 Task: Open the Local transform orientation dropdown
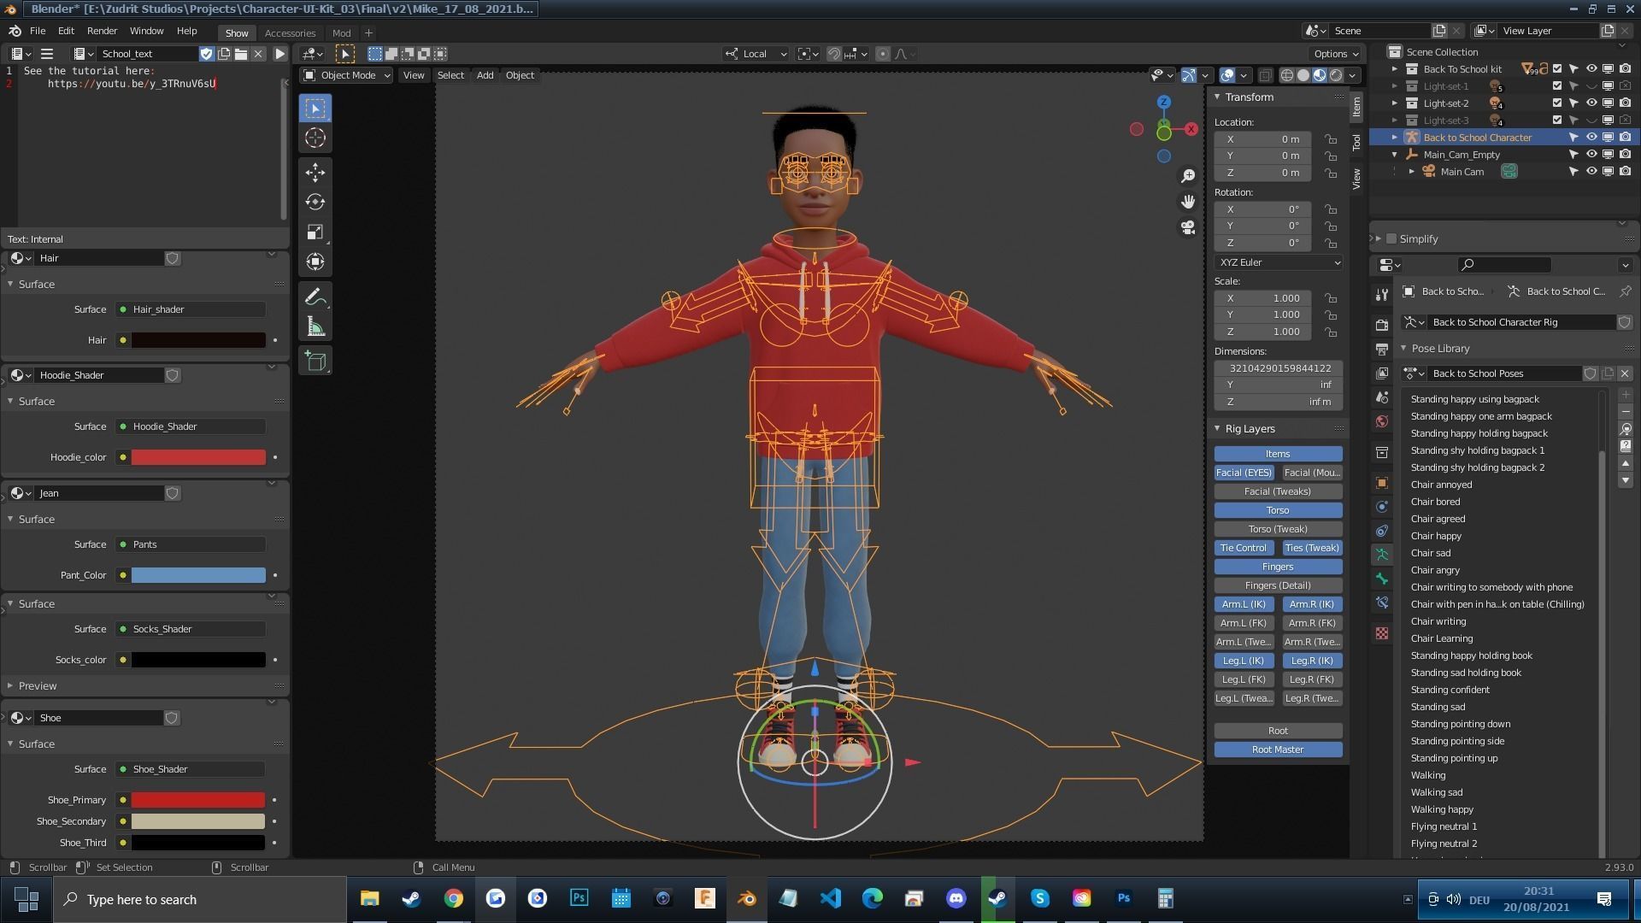pyautogui.click(x=756, y=54)
